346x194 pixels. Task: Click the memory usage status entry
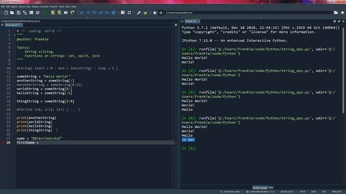pyautogui.click(x=337, y=192)
